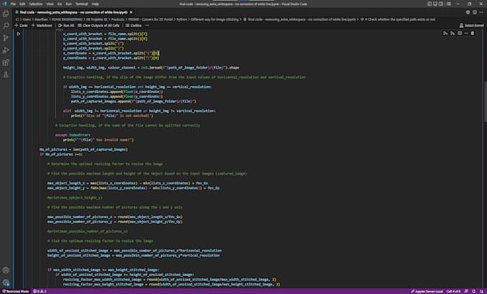Click Run by Line cell toolbar icon
This screenshot has height=294, width=487.
(445, 33)
